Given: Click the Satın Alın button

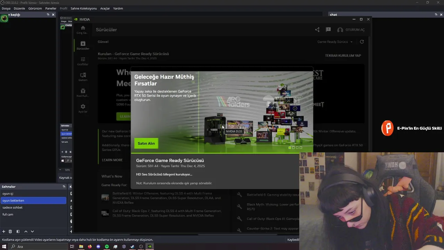Looking at the screenshot, I should pos(146,143).
